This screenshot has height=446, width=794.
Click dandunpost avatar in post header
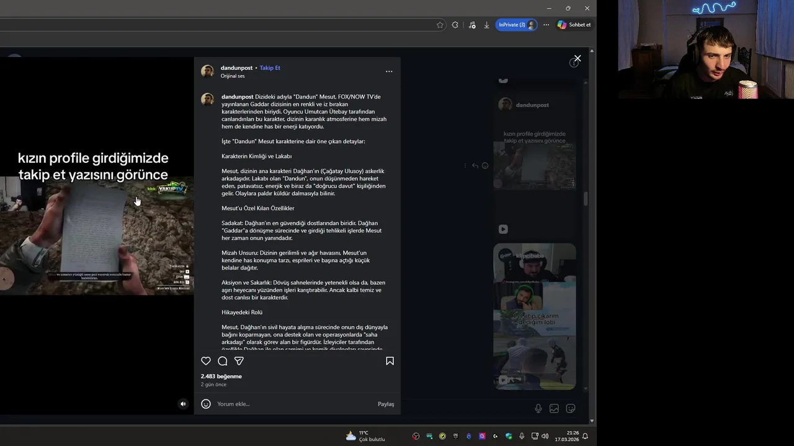[207, 71]
